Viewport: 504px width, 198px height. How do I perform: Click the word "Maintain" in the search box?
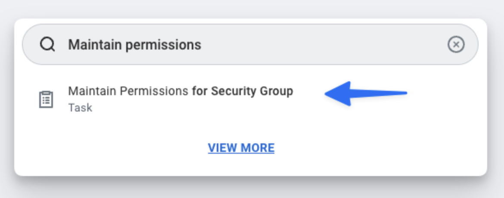click(95, 44)
